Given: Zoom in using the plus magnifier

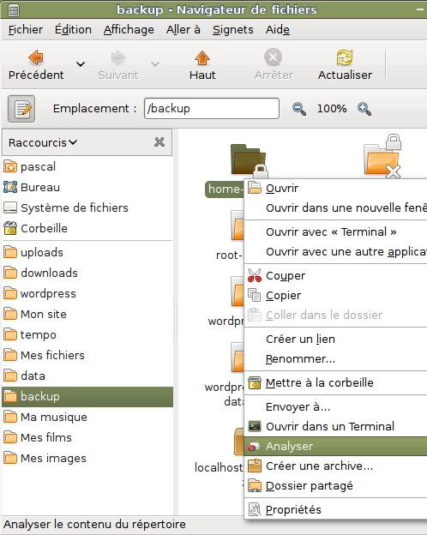Looking at the screenshot, I should pos(364,109).
